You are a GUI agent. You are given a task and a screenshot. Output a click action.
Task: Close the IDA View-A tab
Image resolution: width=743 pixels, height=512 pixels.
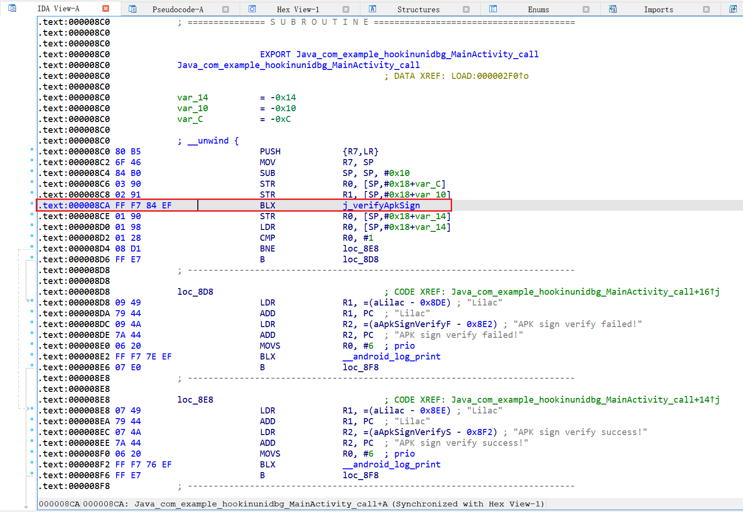point(106,8)
